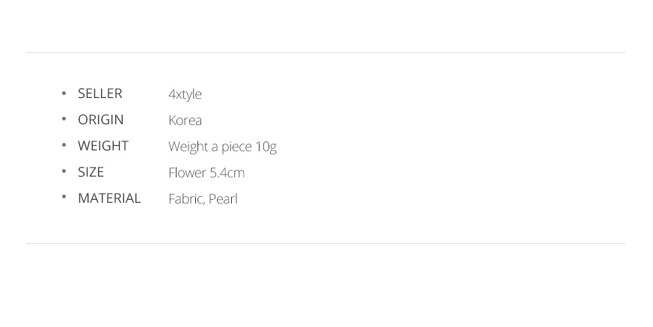Viewport: 653px width, 327px height.
Task: Click the word 'Fabric' in material
Action: [186, 199]
